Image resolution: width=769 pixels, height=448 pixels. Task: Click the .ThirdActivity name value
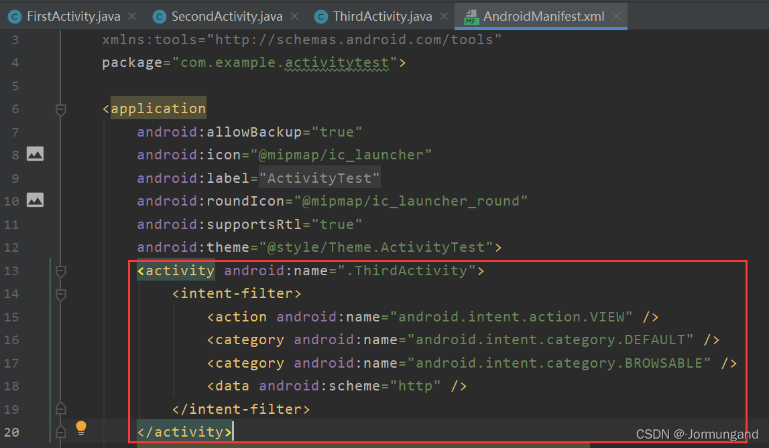pos(406,271)
